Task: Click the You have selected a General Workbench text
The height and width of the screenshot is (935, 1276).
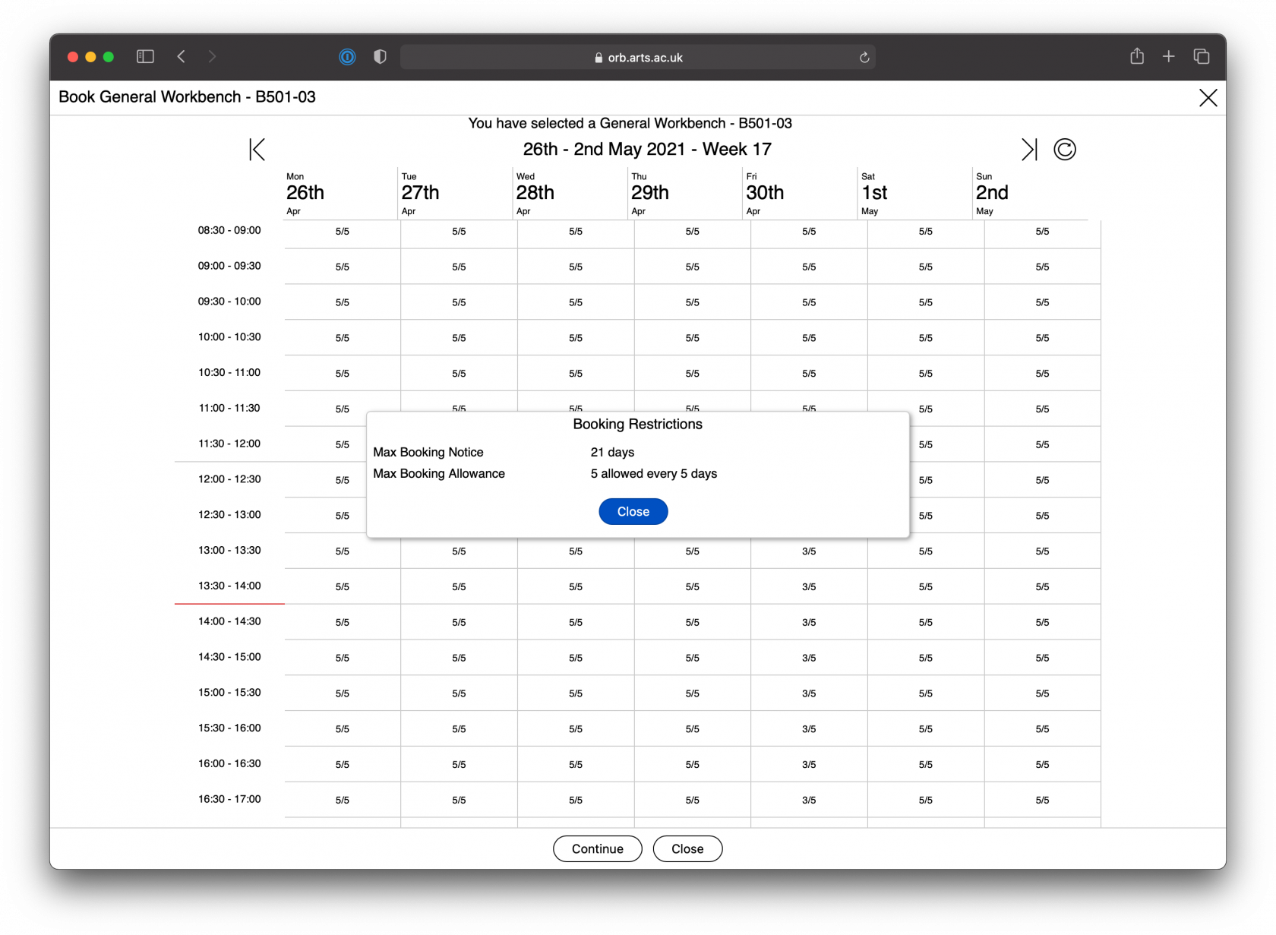Action: (x=630, y=124)
